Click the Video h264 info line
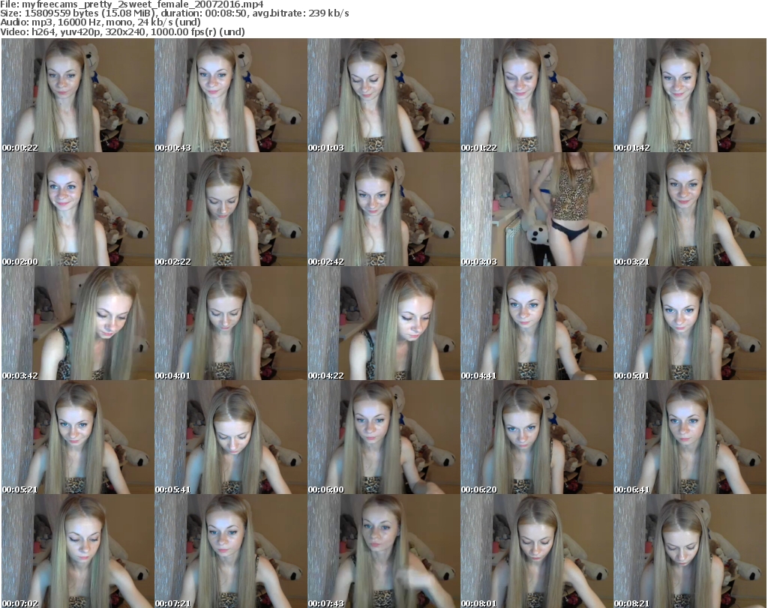Viewport: 768px width, 608px height. click(122, 31)
